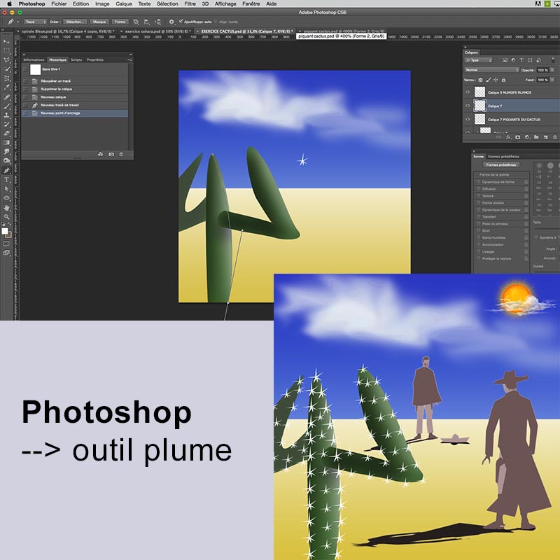Hide the Calque 3 NUAGES BLANCS layer

click(468, 92)
